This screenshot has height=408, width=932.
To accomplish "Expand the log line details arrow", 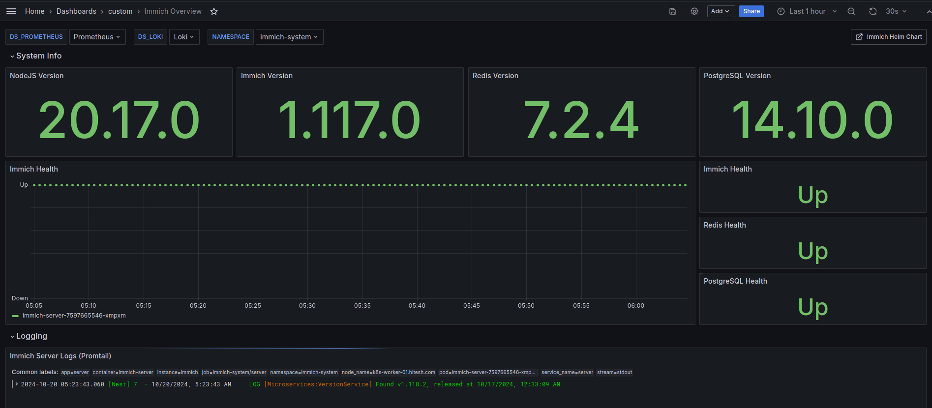I will tap(16, 384).
